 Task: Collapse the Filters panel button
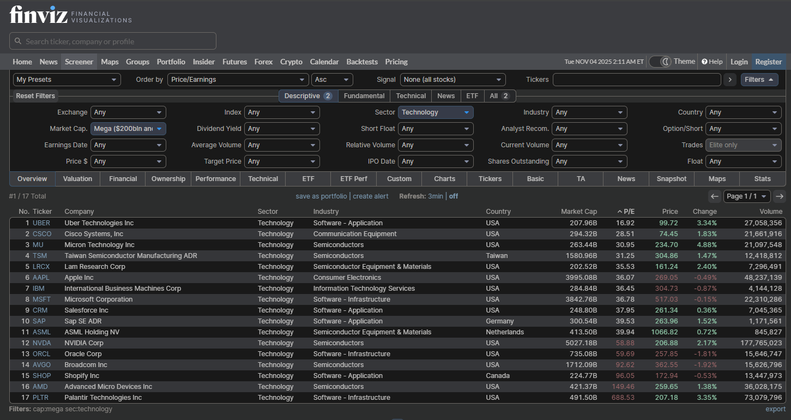pyautogui.click(x=759, y=80)
